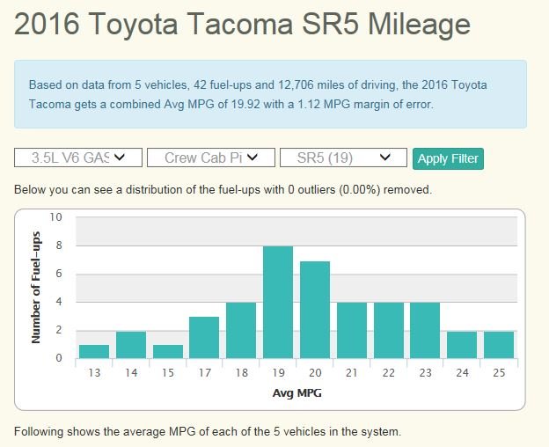
Task: Click the x-axis tick label 25
Action: pos(499,373)
